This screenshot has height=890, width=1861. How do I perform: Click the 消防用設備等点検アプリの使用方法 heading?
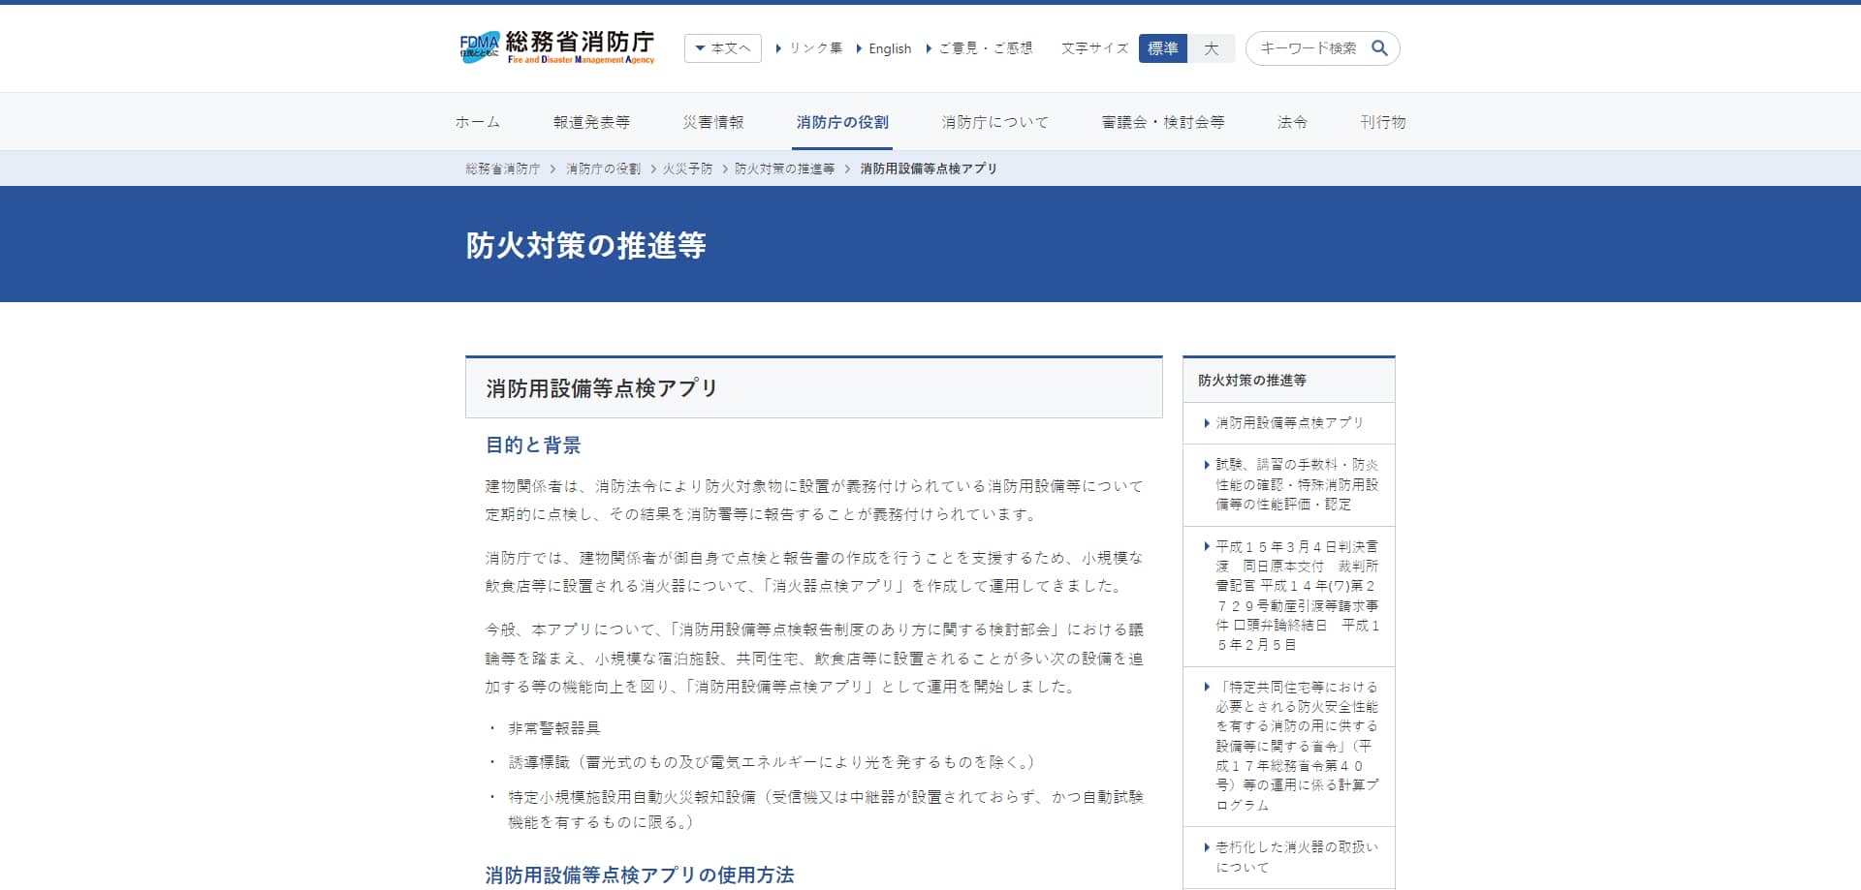coord(640,875)
